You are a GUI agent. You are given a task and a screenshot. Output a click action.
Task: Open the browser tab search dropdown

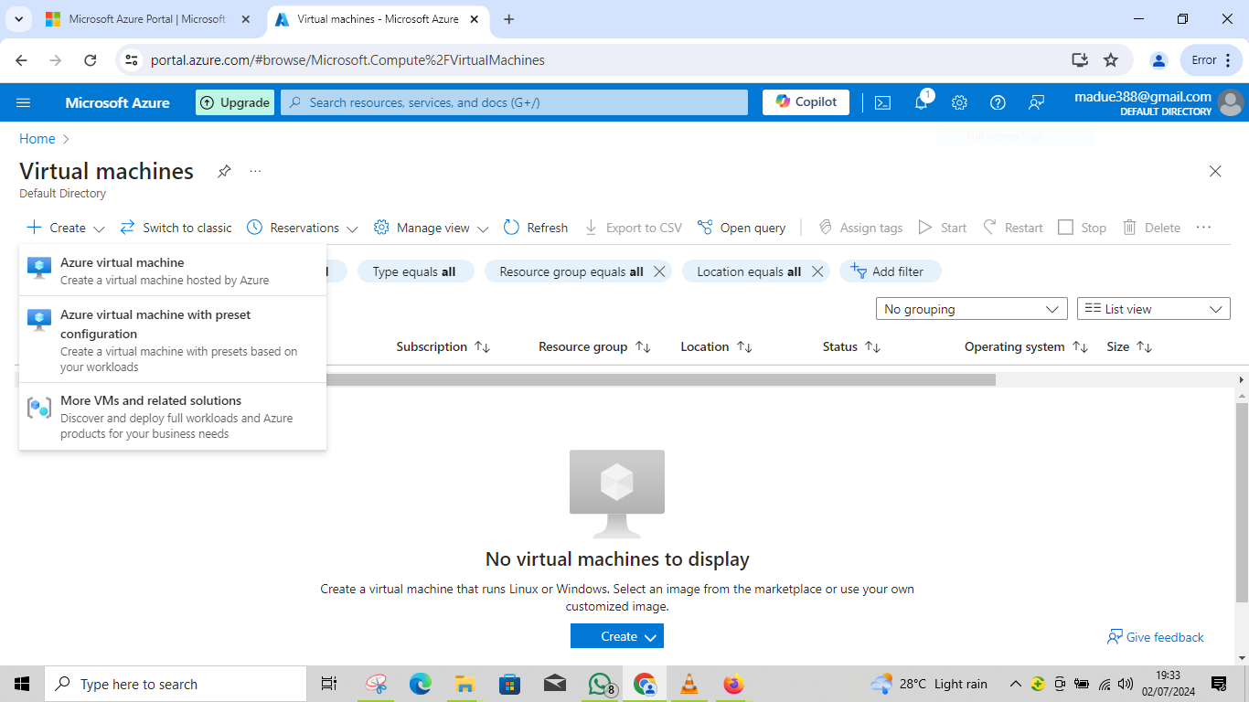tap(18, 19)
